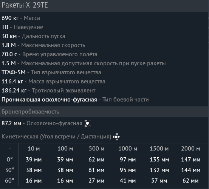The image size is (209, 189).
Task: Click the 'Тротиловый эквивалент' label
Action: (x=64, y=91)
